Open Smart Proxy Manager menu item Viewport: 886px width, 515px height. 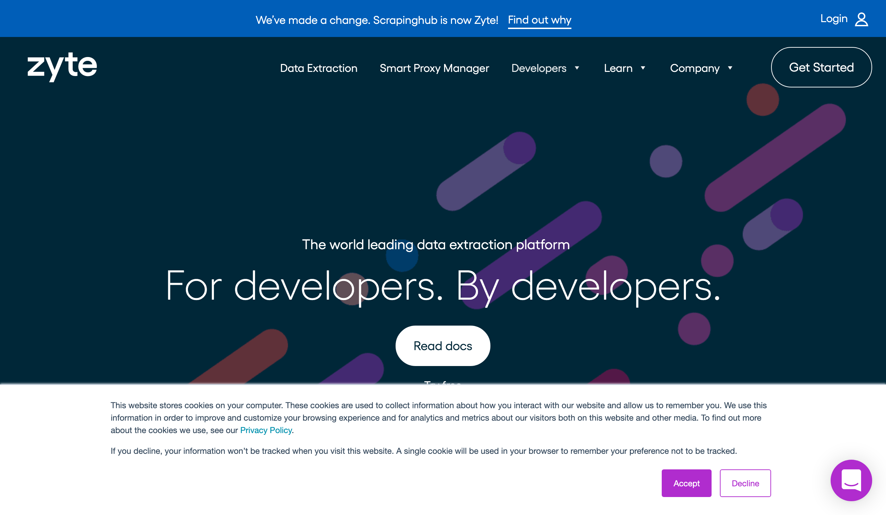(x=434, y=68)
